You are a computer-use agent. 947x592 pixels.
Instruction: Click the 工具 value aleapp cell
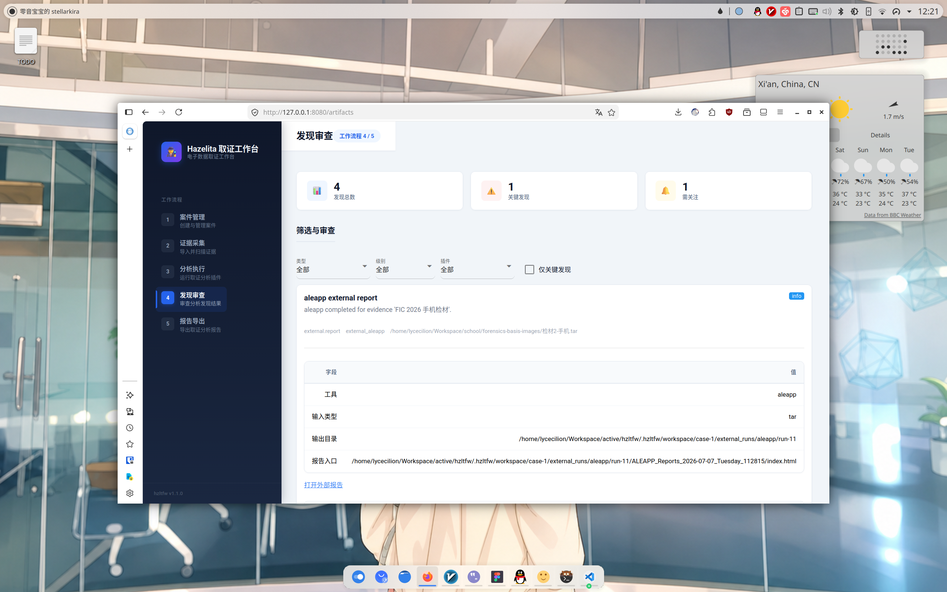point(786,395)
